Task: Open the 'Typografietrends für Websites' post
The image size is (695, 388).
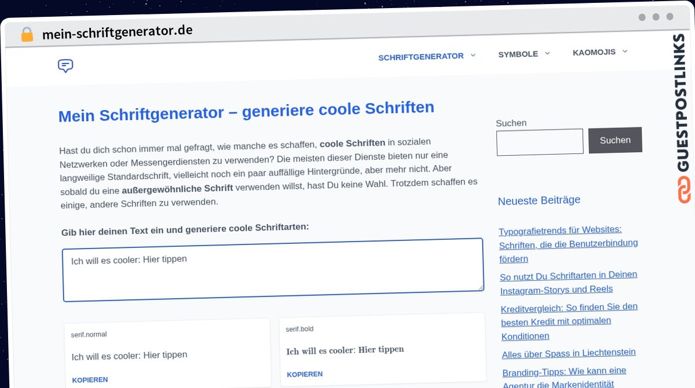Action: pyautogui.click(x=568, y=244)
